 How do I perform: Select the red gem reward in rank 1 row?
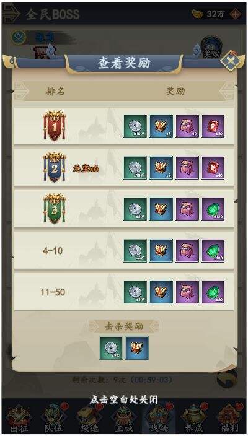[x=213, y=126]
